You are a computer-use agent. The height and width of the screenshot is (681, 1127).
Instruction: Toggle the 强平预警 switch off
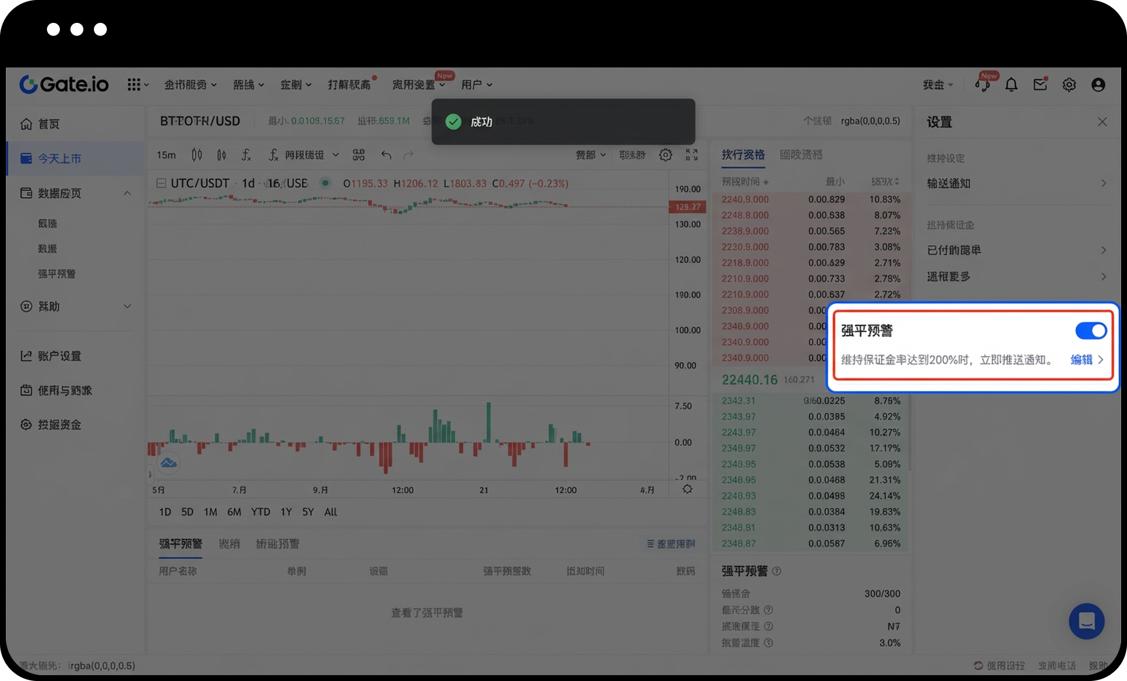tap(1091, 331)
